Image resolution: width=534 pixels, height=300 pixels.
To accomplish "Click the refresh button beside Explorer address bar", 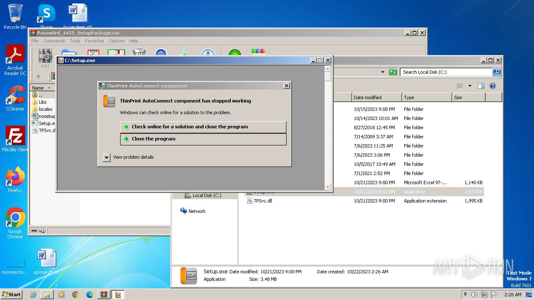I will point(393,72).
